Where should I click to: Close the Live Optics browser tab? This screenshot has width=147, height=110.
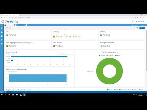(x=18, y=15)
